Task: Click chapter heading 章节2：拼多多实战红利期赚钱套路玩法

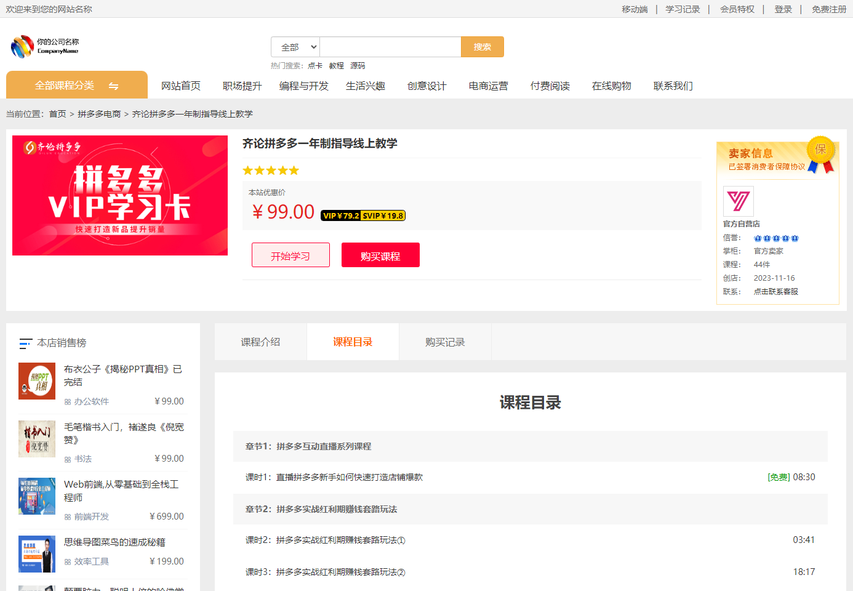Action: 321,509
